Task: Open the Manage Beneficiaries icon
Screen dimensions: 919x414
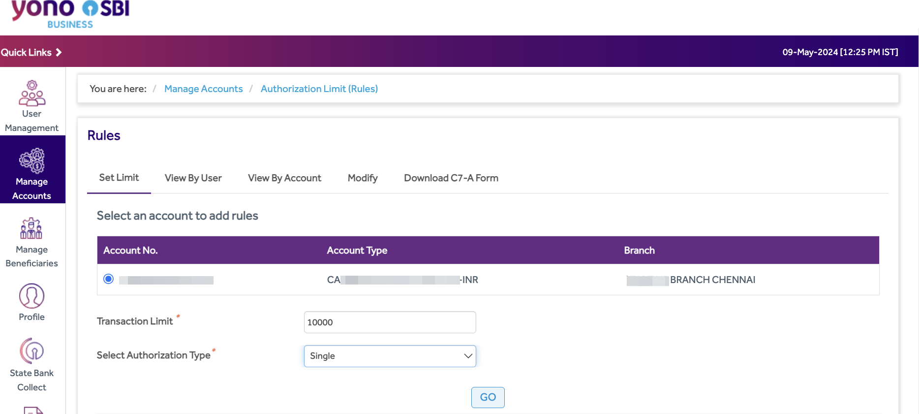Action: coord(31,228)
